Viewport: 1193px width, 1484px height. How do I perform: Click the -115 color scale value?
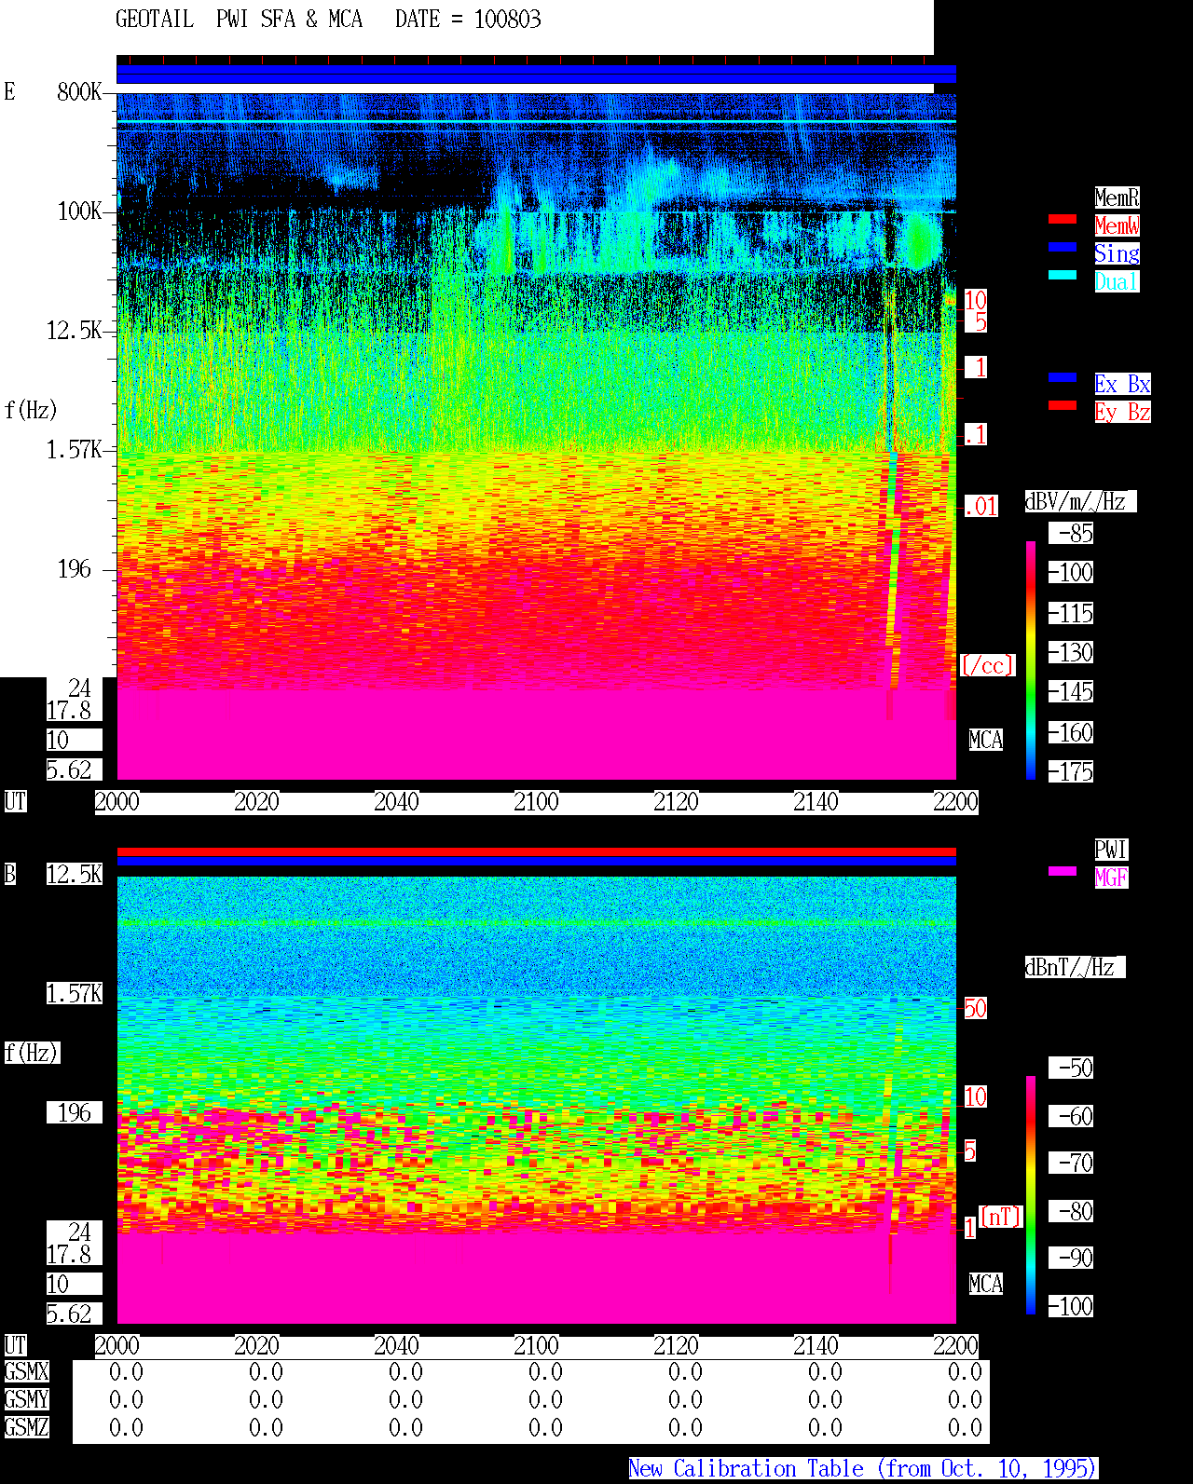coord(1072,613)
